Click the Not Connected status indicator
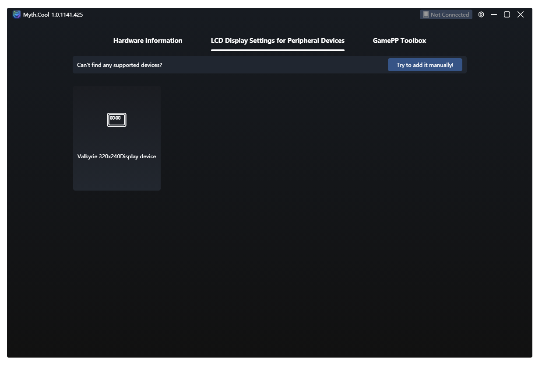The height and width of the screenshot is (365, 535). click(446, 14)
